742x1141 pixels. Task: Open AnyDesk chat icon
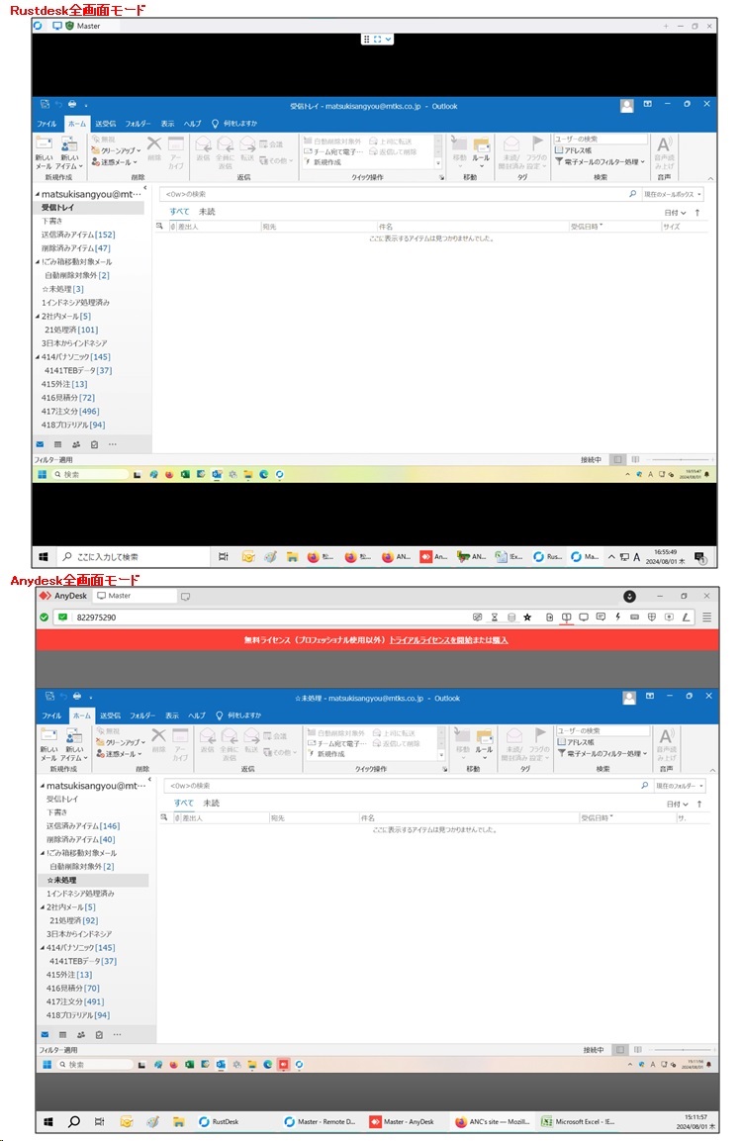pyautogui.click(x=601, y=618)
